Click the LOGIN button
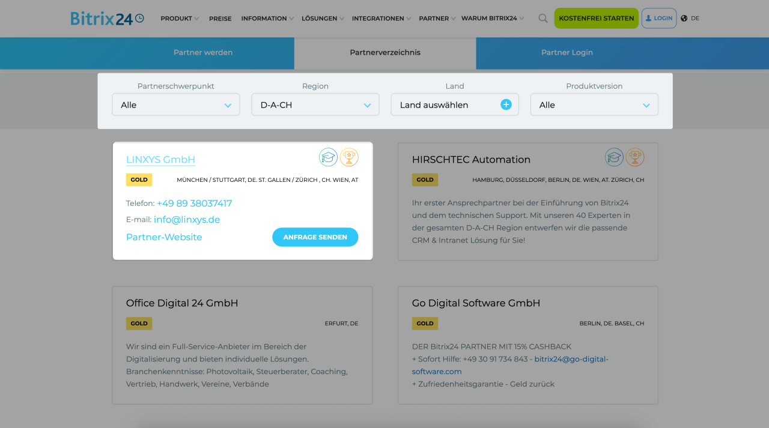This screenshot has height=428, width=769. 659,19
